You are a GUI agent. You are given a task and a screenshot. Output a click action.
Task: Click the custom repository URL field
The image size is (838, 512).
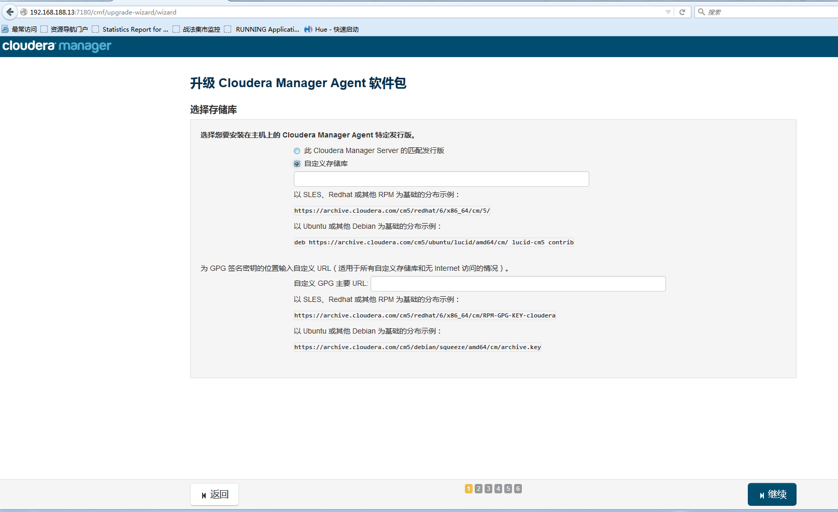point(442,179)
